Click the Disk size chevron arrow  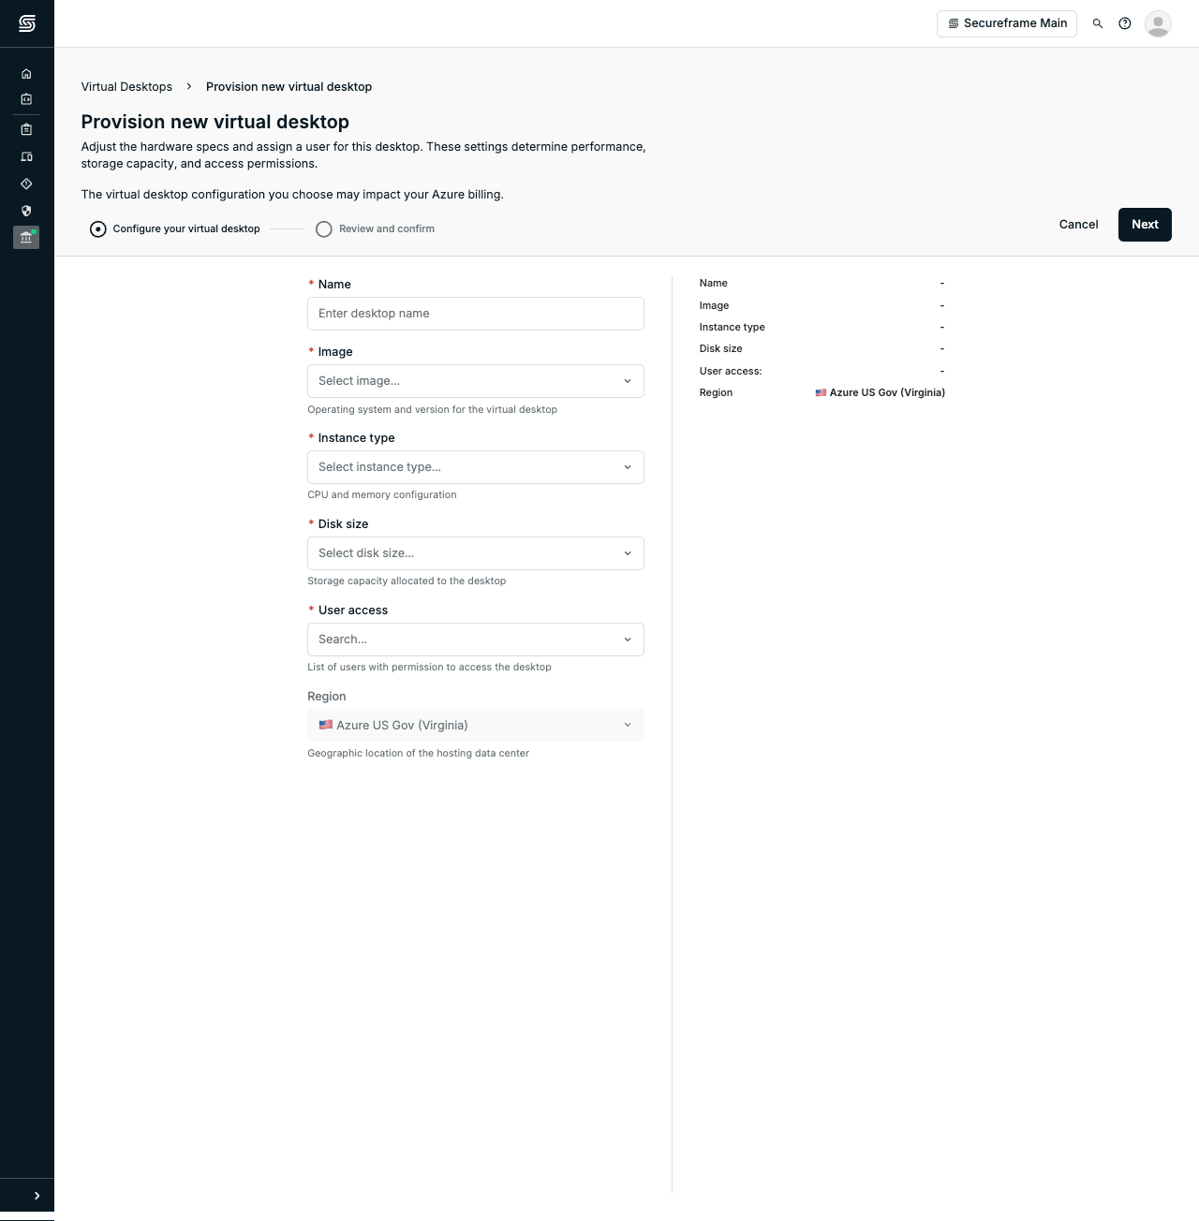pos(628,553)
